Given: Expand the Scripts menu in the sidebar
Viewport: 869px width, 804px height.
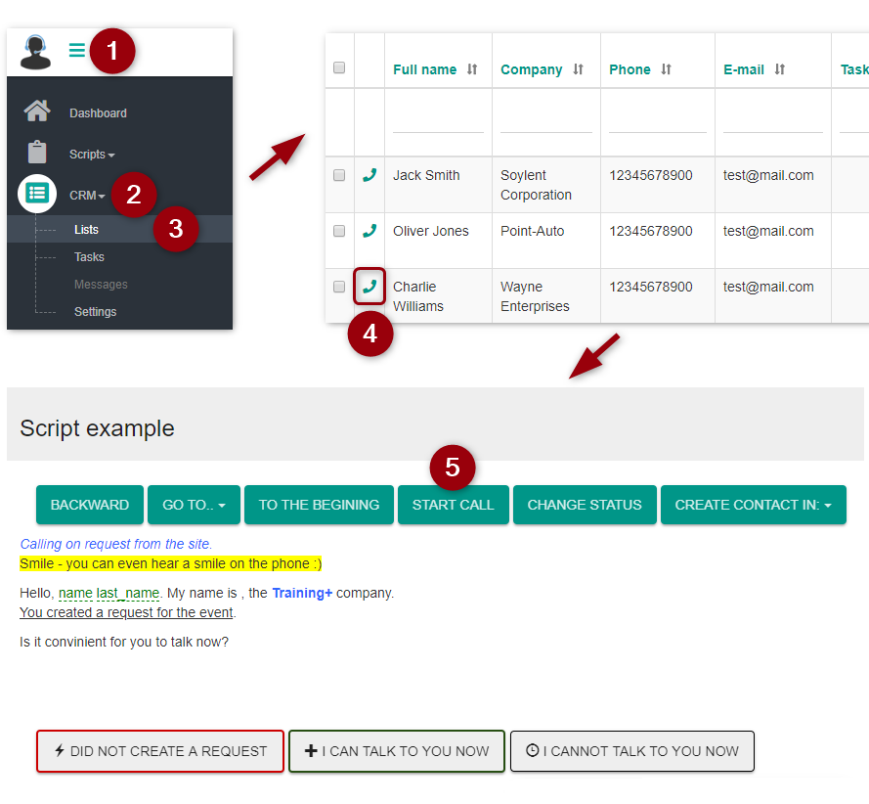Looking at the screenshot, I should tap(91, 155).
